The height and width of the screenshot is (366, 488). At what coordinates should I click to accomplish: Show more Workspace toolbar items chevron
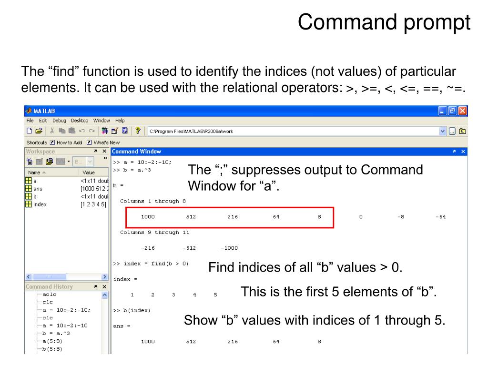(105, 158)
